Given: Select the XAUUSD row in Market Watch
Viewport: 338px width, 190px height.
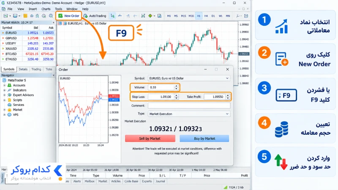Looking at the screenshot, I should tap(28, 49).
